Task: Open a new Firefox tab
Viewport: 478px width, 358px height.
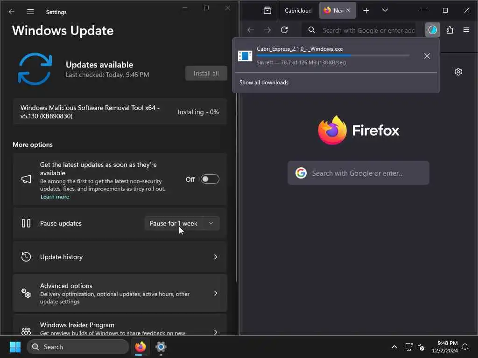Action: pos(366,11)
